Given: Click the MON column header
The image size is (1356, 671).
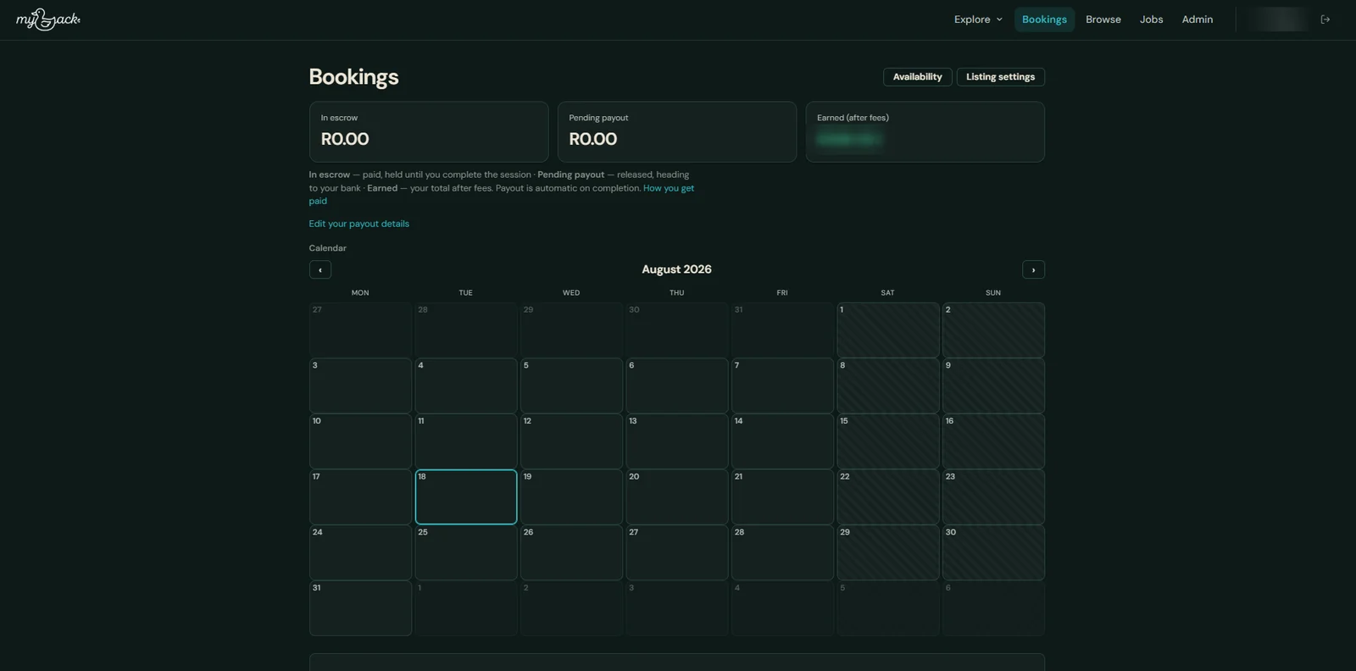Looking at the screenshot, I should click(360, 293).
